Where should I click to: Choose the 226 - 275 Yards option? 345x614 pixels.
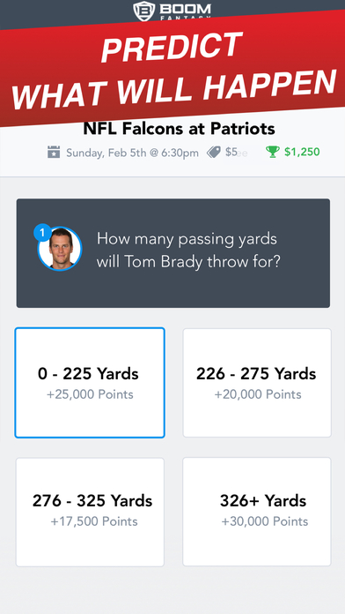[x=257, y=383]
